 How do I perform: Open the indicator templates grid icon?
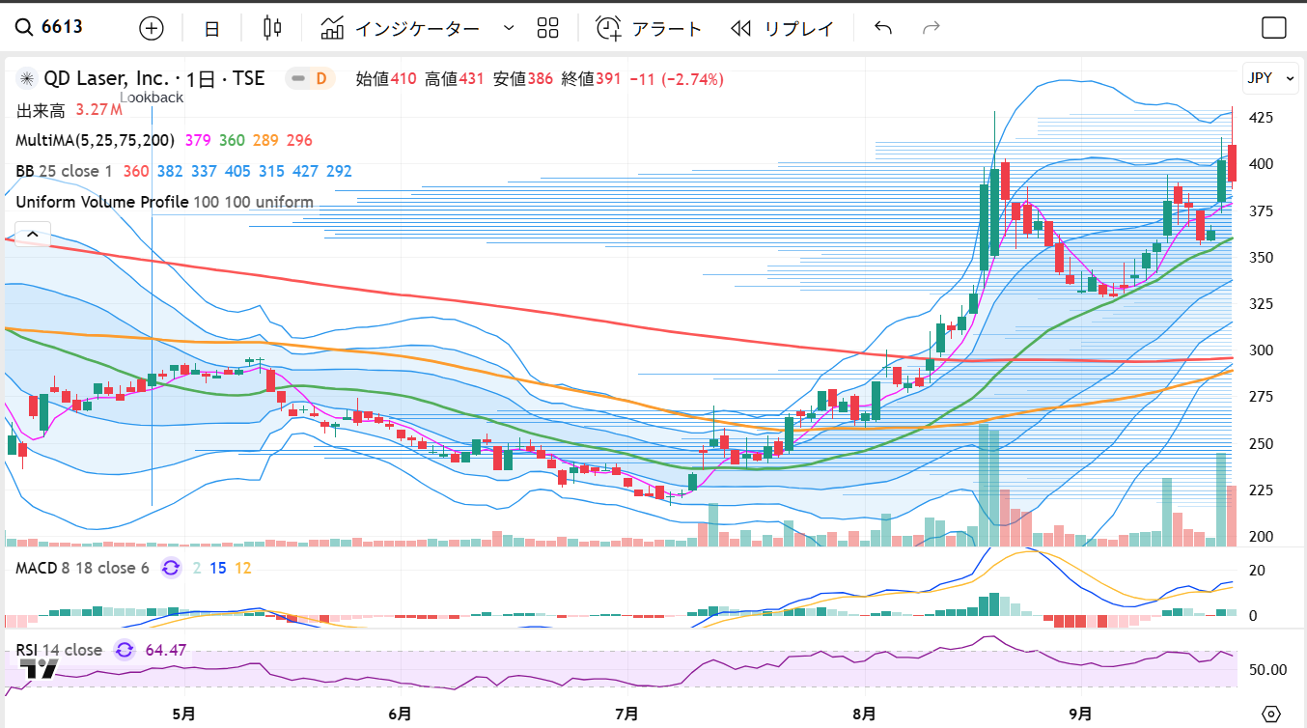548,29
